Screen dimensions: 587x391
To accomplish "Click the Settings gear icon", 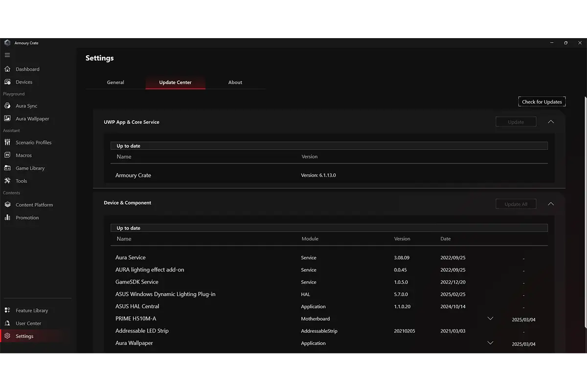I will tap(7, 336).
